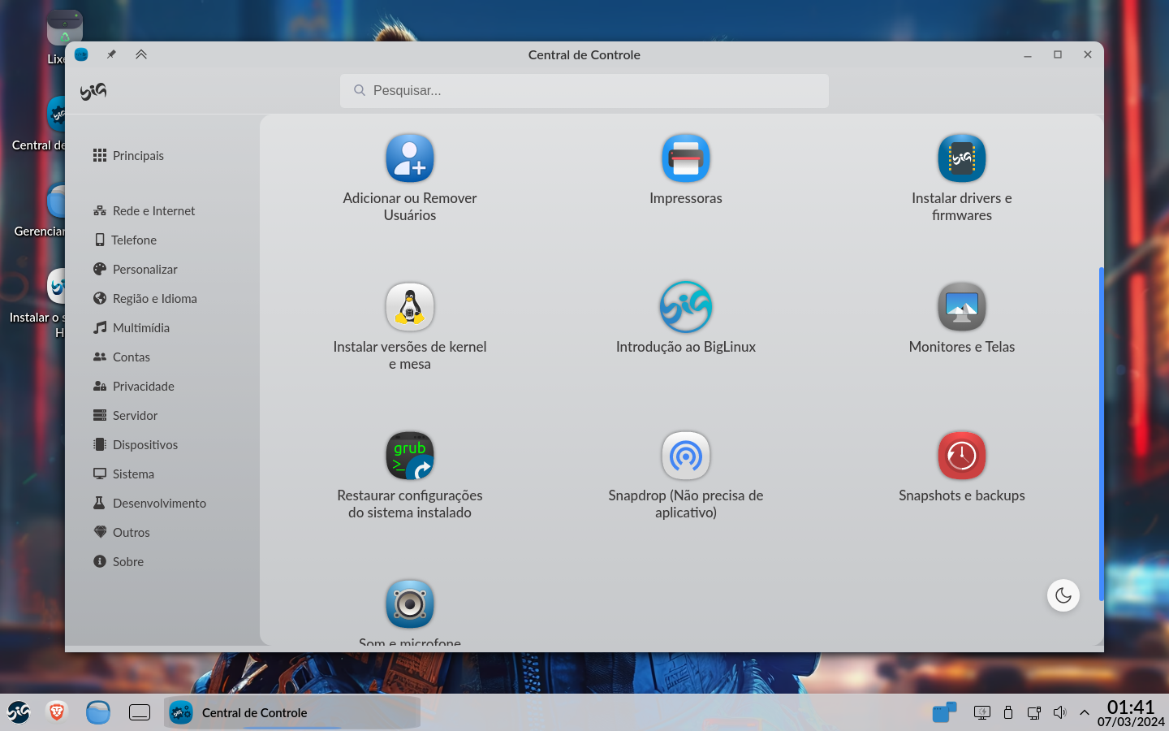
Task: Toggle dark mode with the moon button
Action: [x=1063, y=595]
